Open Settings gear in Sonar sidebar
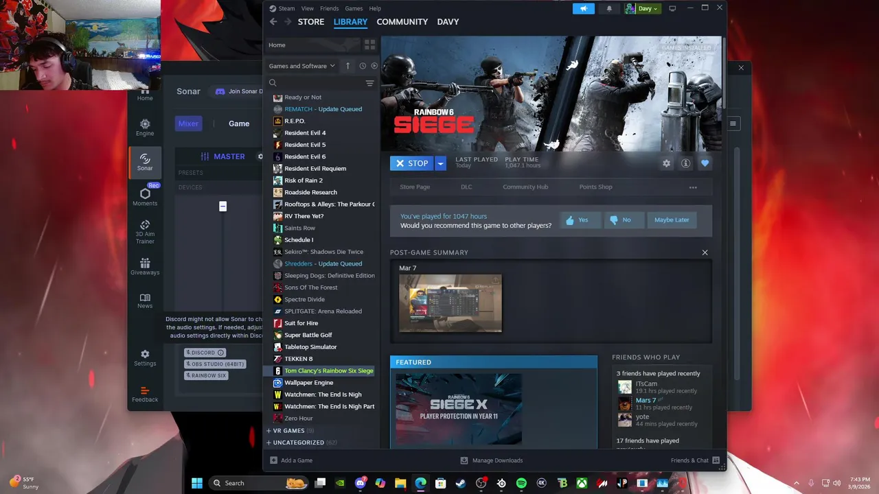Screen dimensions: 879x494 (x=145, y=358)
